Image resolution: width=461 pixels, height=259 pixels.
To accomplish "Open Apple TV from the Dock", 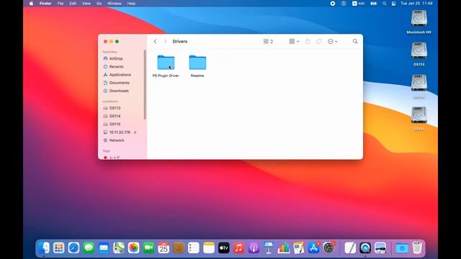I will (x=224, y=247).
